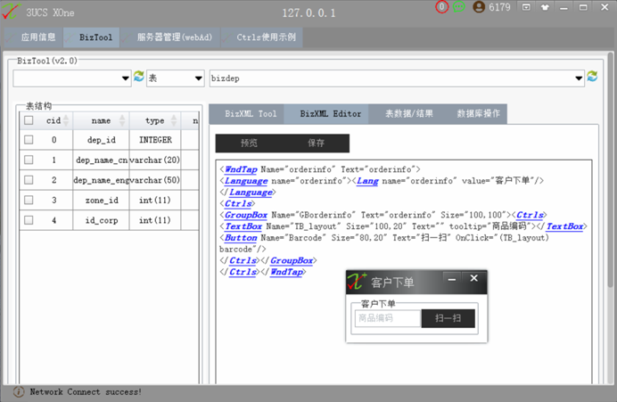Click the red notification counter icon

(x=441, y=7)
